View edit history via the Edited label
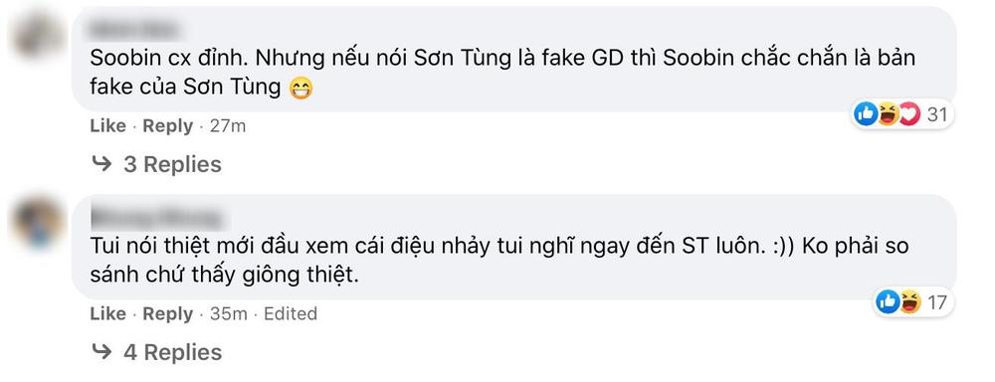Image resolution: width=995 pixels, height=382 pixels. (x=291, y=314)
